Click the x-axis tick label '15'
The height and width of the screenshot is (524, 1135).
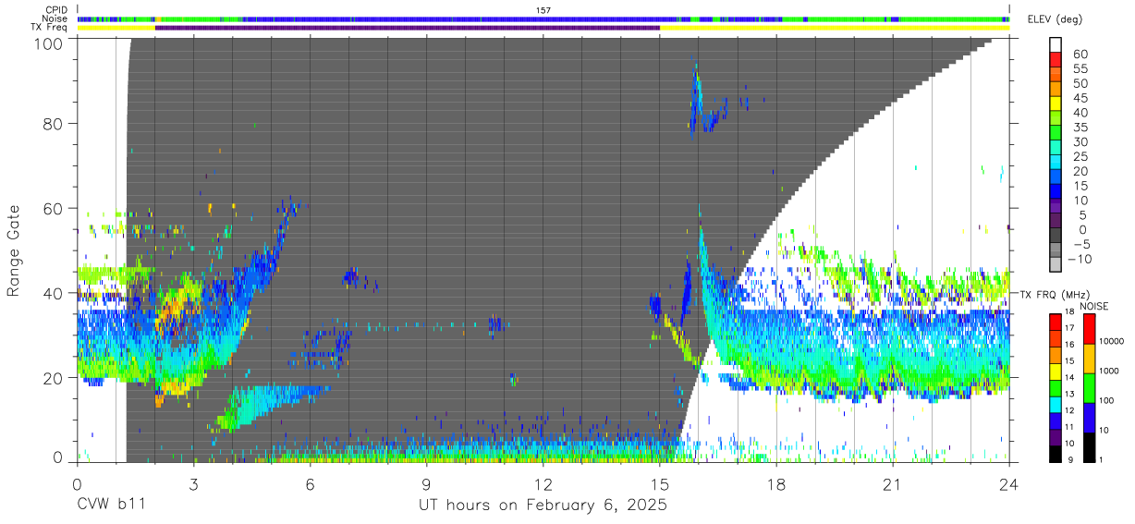pyautogui.click(x=659, y=483)
